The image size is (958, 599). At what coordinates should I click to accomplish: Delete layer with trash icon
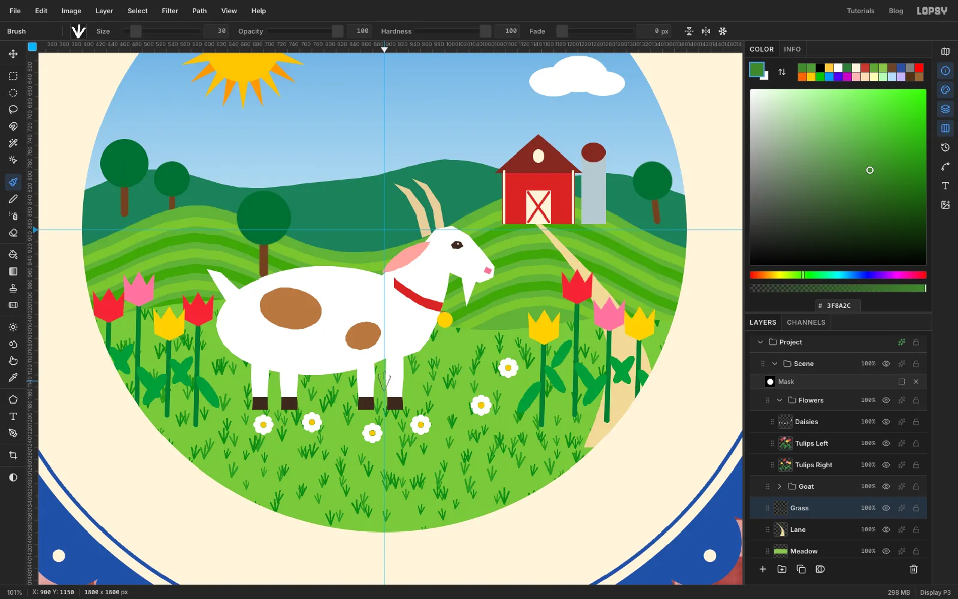(x=914, y=569)
